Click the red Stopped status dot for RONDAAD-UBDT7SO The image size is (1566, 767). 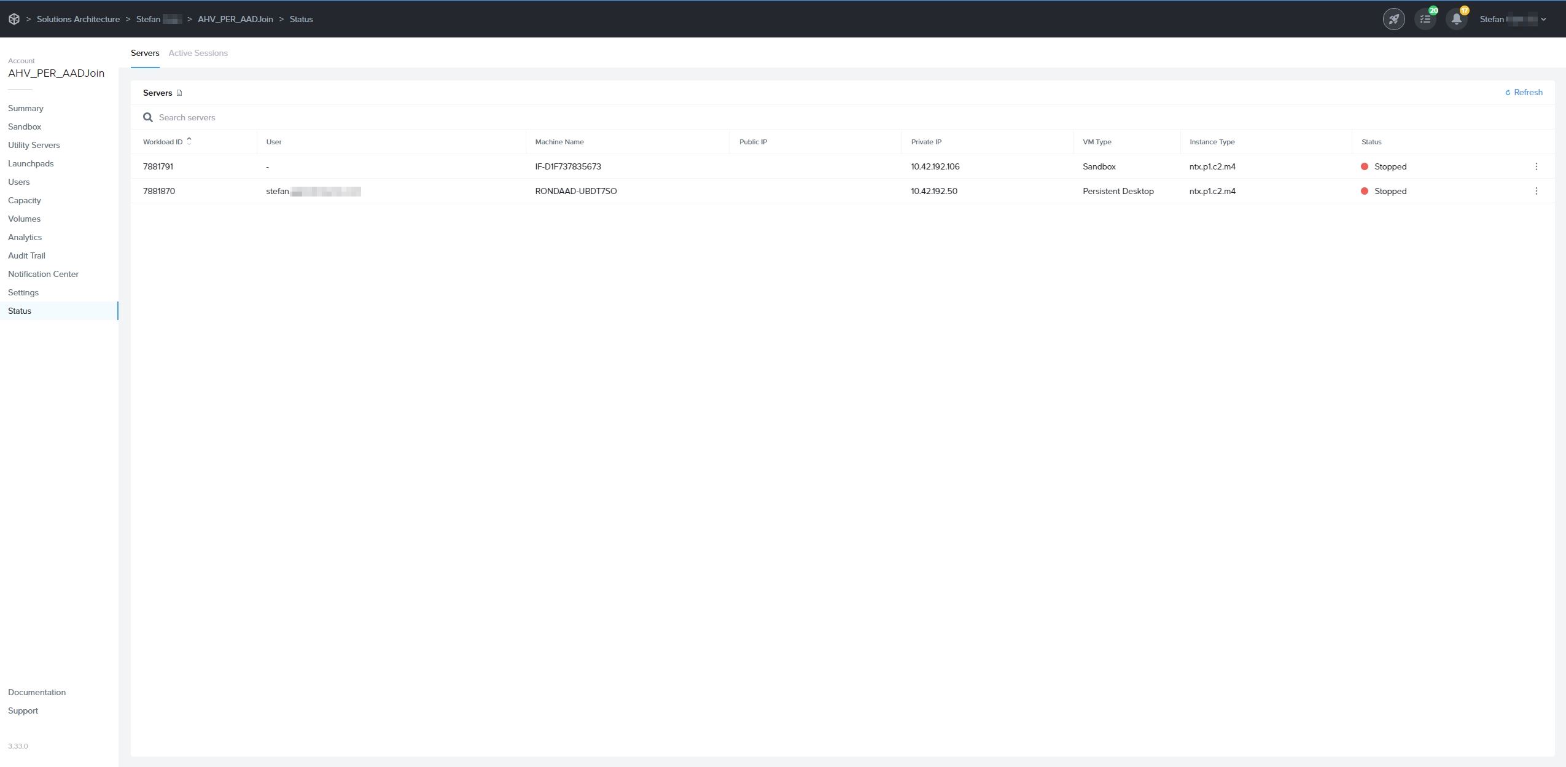(1365, 190)
